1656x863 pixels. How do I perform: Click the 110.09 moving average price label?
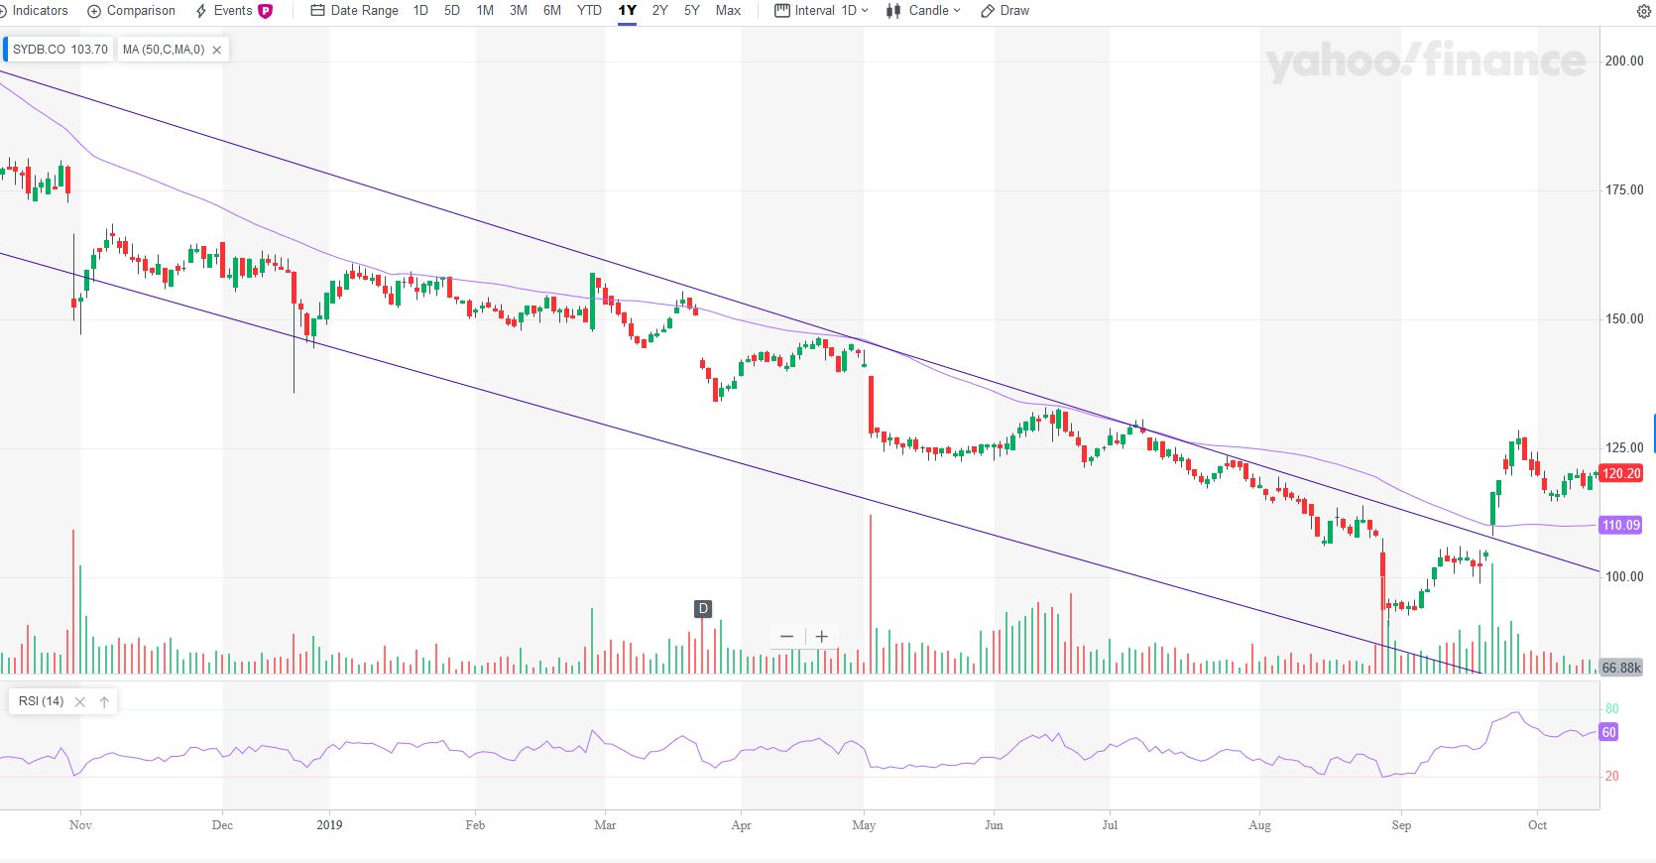[1620, 526]
